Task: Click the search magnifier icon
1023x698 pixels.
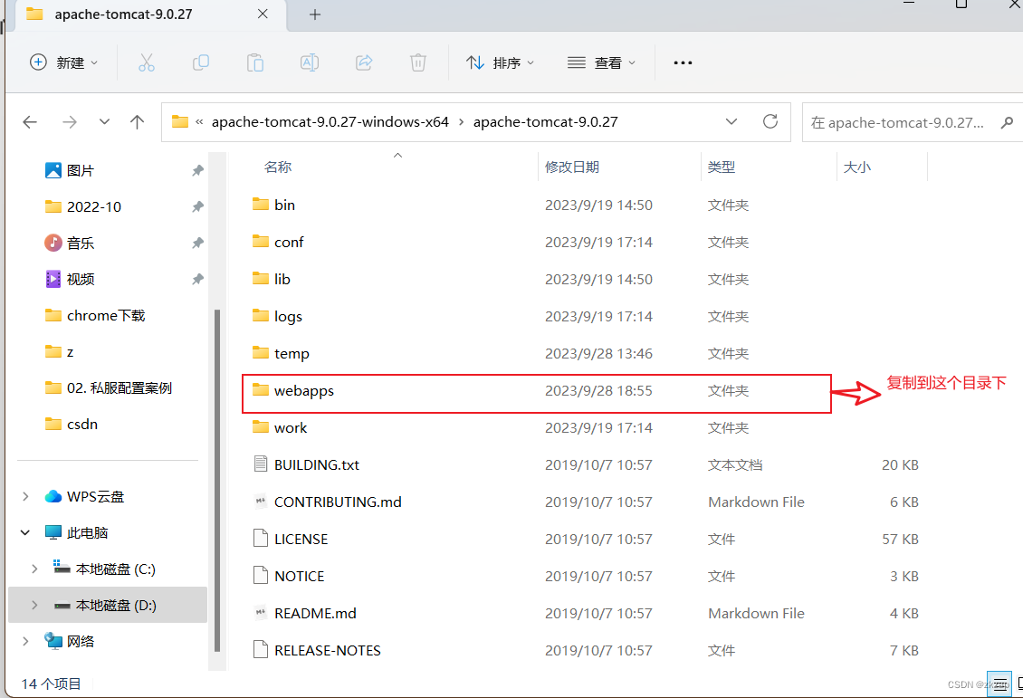Action: pos(1008,122)
